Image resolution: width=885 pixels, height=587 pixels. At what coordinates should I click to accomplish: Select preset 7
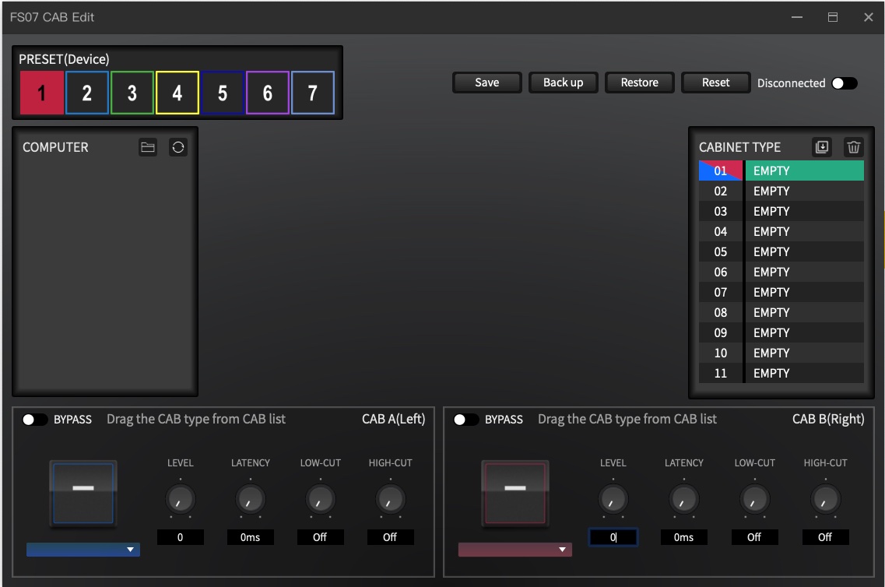[313, 93]
